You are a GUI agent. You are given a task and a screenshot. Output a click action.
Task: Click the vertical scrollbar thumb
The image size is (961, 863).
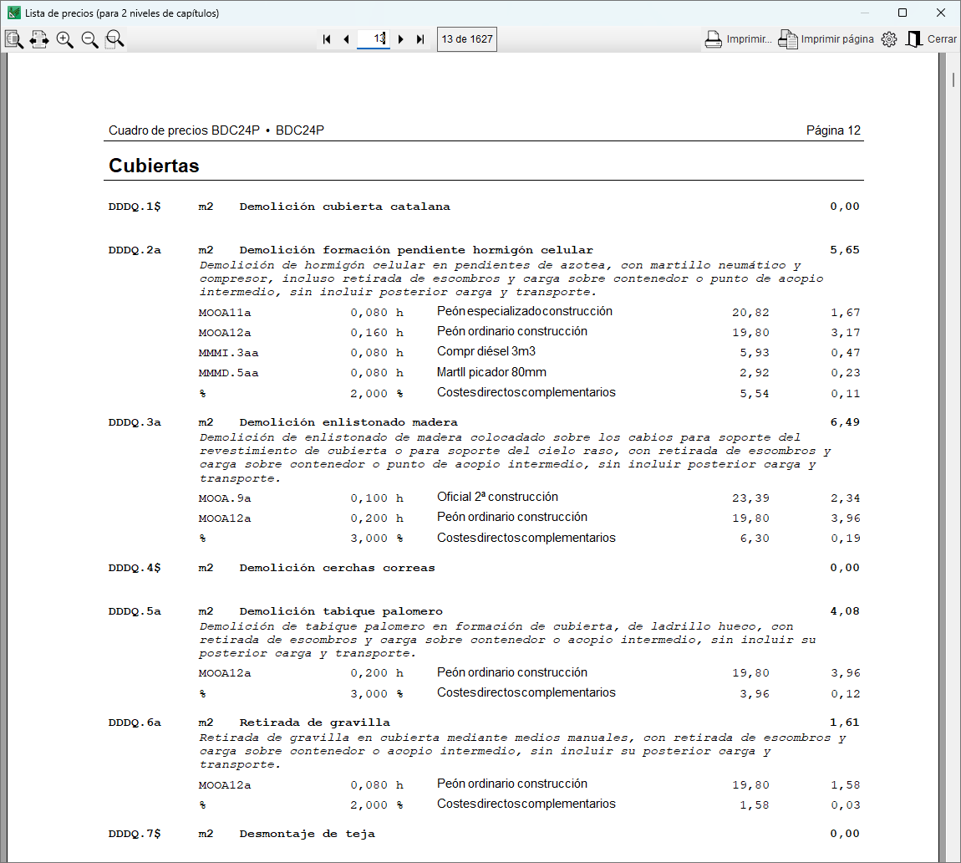click(x=953, y=79)
